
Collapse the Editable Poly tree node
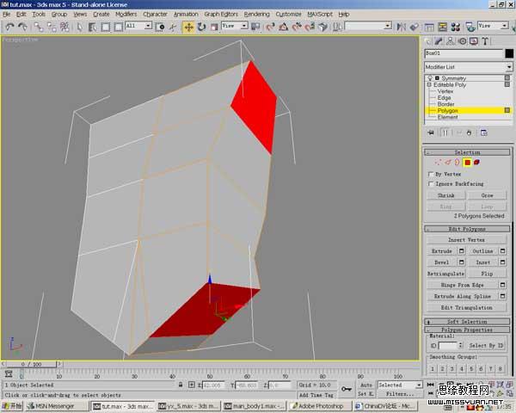pyautogui.click(x=429, y=84)
